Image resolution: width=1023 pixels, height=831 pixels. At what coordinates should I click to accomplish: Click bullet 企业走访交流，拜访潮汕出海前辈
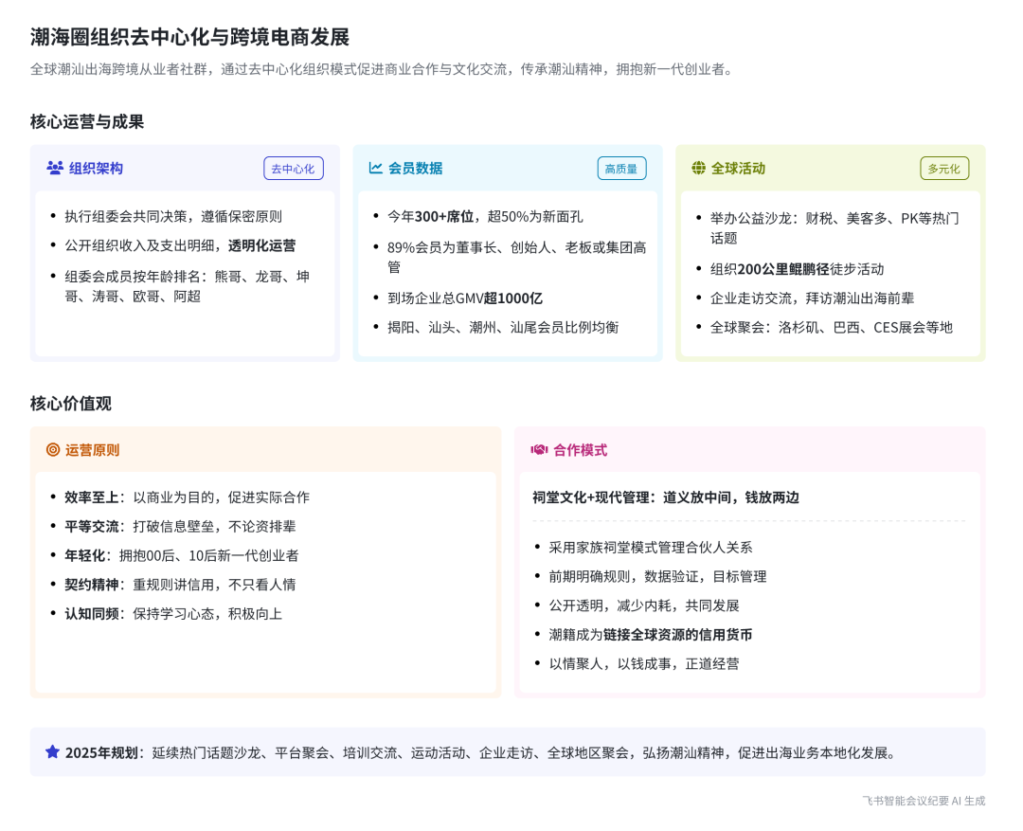[x=812, y=298]
